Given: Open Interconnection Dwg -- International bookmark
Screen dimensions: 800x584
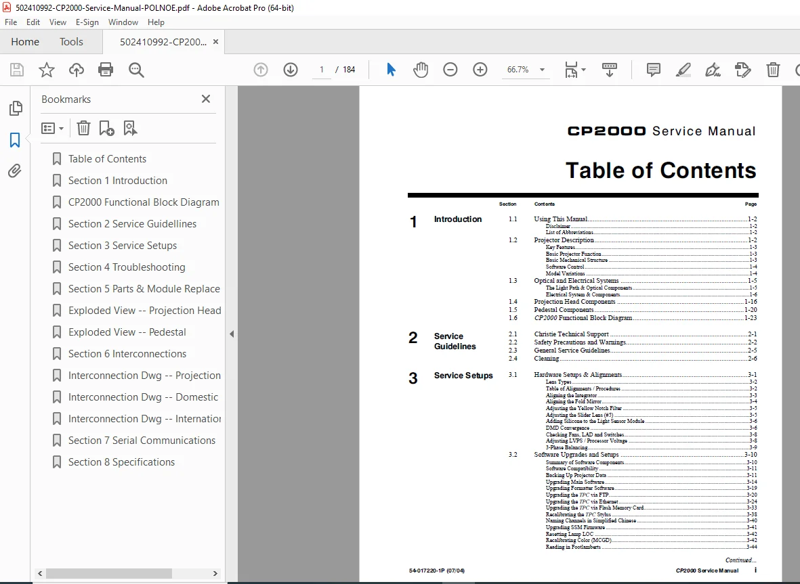Looking at the screenshot, I should point(144,419).
